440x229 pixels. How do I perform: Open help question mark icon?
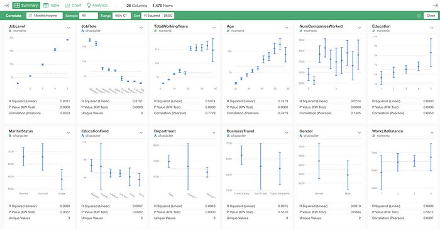(x=419, y=16)
